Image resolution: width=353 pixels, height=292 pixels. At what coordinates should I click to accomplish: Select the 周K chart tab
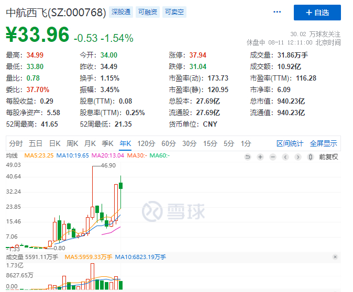point(72,143)
